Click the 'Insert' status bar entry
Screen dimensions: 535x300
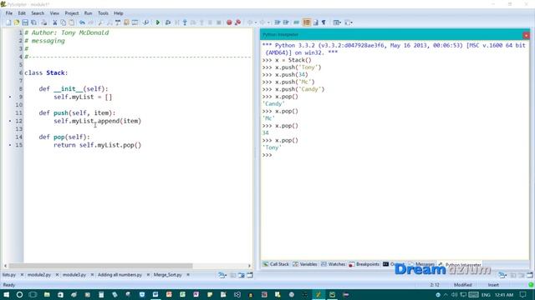pyautogui.click(x=493, y=285)
